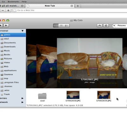Screen dimensions: 127x127
Task: Minimize the My Cats window
Action: 3,20
